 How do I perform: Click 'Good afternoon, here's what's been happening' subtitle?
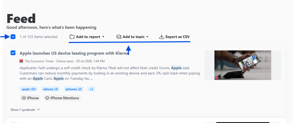(52, 28)
